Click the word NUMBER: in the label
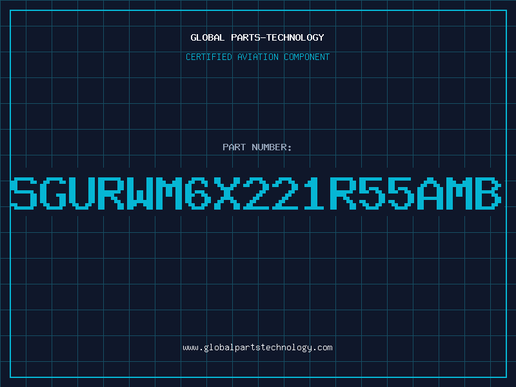The image size is (516, 387). pos(272,147)
